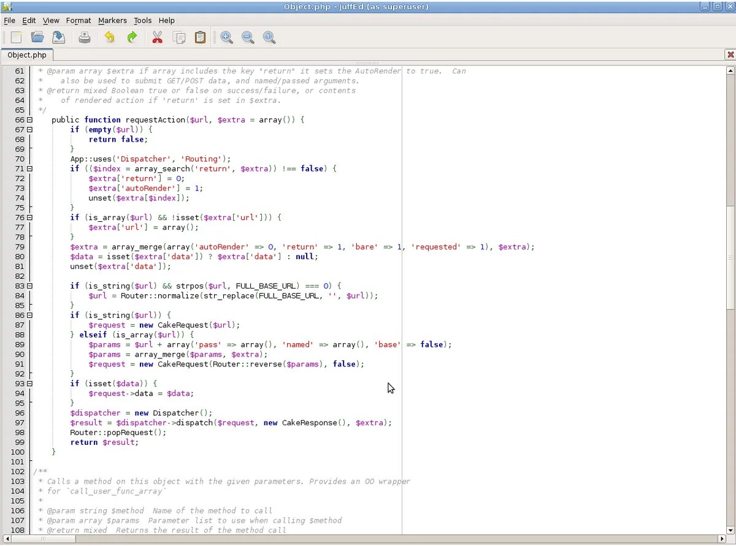The height and width of the screenshot is (546, 736).
Task: Click the 'for `call_user_func_array`' comment line
Action: pos(102,491)
